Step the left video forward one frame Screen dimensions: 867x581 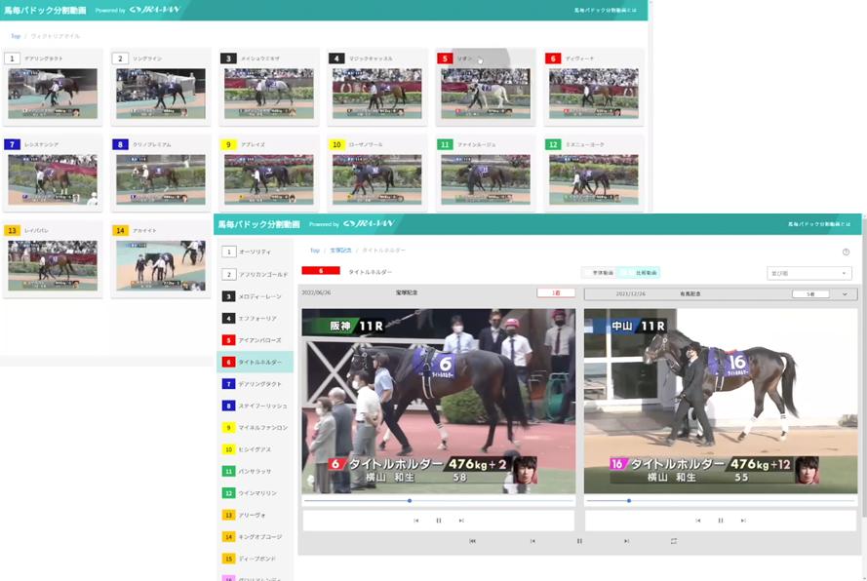tap(461, 521)
